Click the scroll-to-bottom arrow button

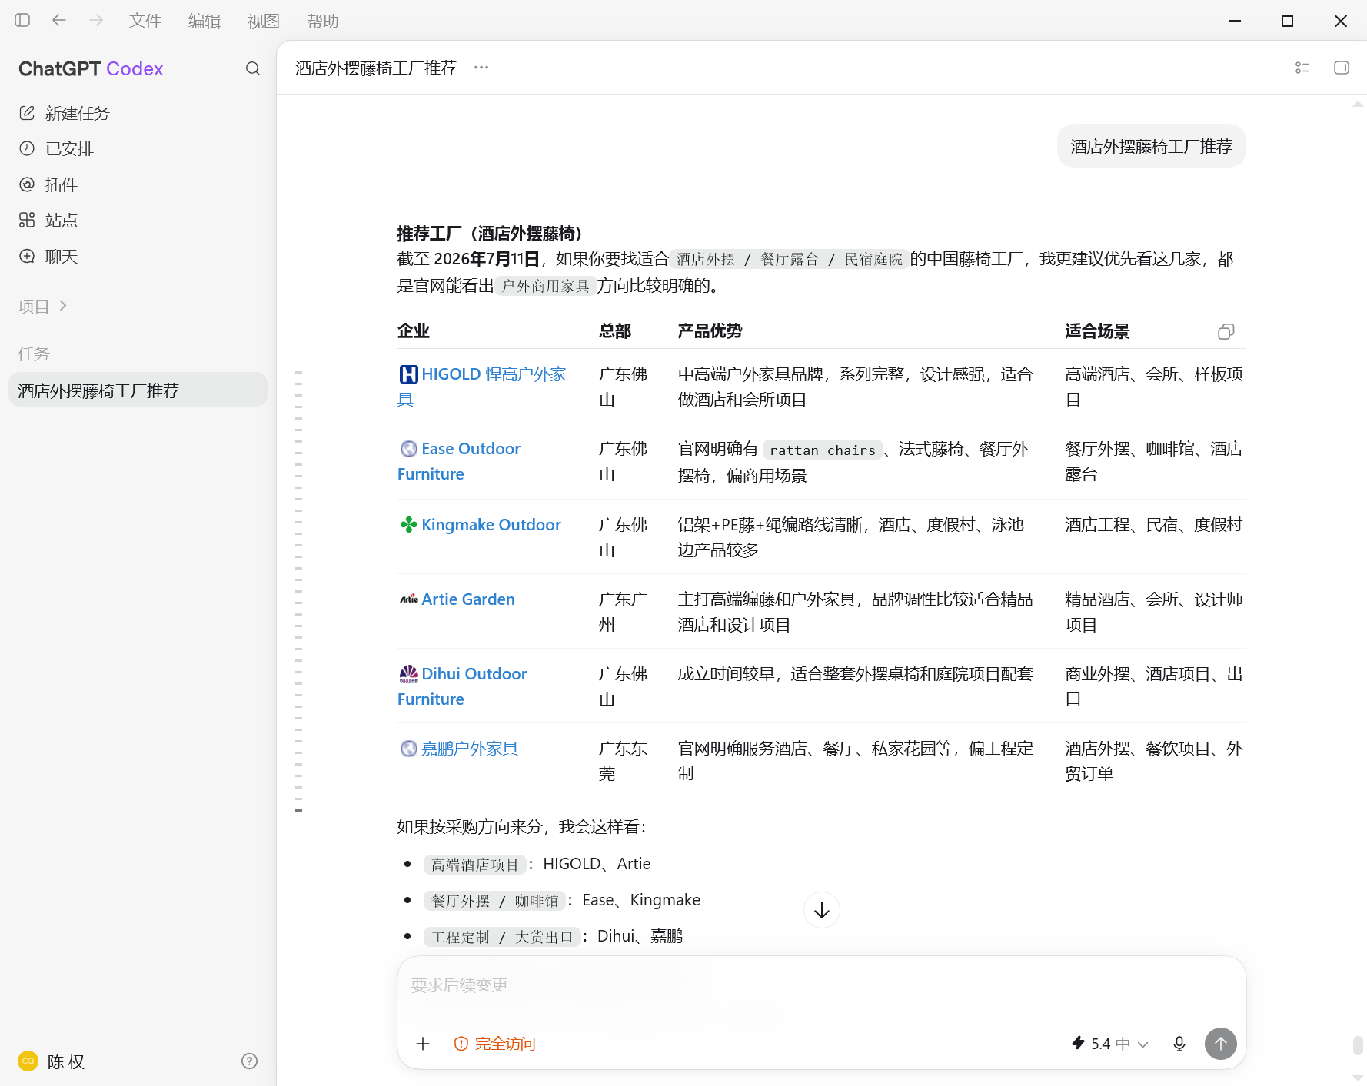(x=822, y=910)
